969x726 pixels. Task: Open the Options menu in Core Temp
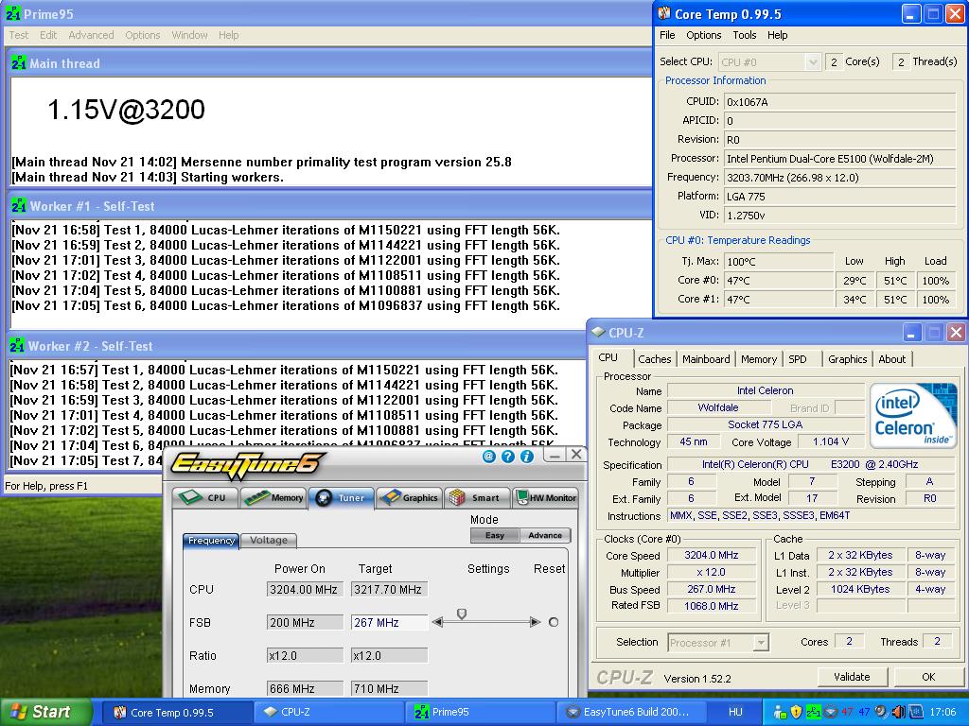pyautogui.click(x=703, y=35)
